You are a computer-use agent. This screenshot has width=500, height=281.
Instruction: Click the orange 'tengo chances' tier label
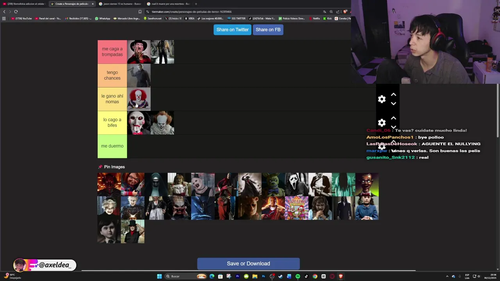pyautogui.click(x=112, y=75)
